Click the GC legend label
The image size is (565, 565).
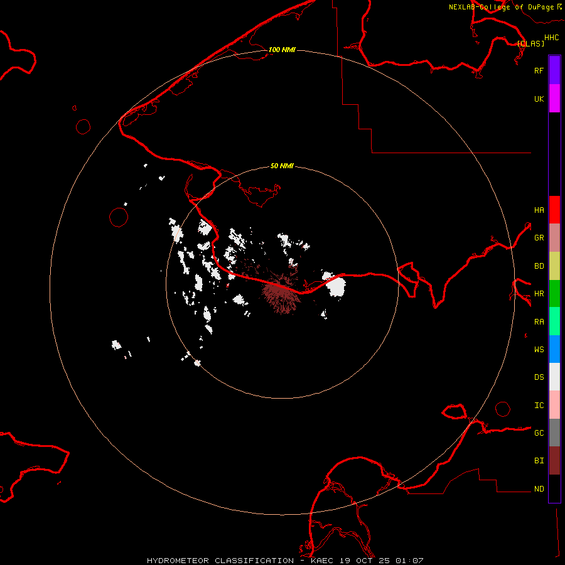[x=539, y=433]
